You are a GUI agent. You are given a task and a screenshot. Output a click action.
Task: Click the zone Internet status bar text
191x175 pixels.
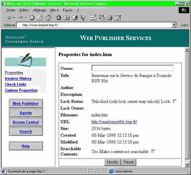tap(124, 171)
